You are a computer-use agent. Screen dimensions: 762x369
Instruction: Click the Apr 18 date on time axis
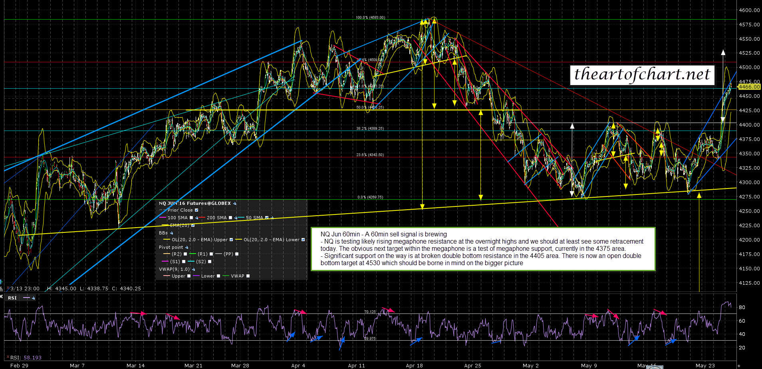[414, 365]
